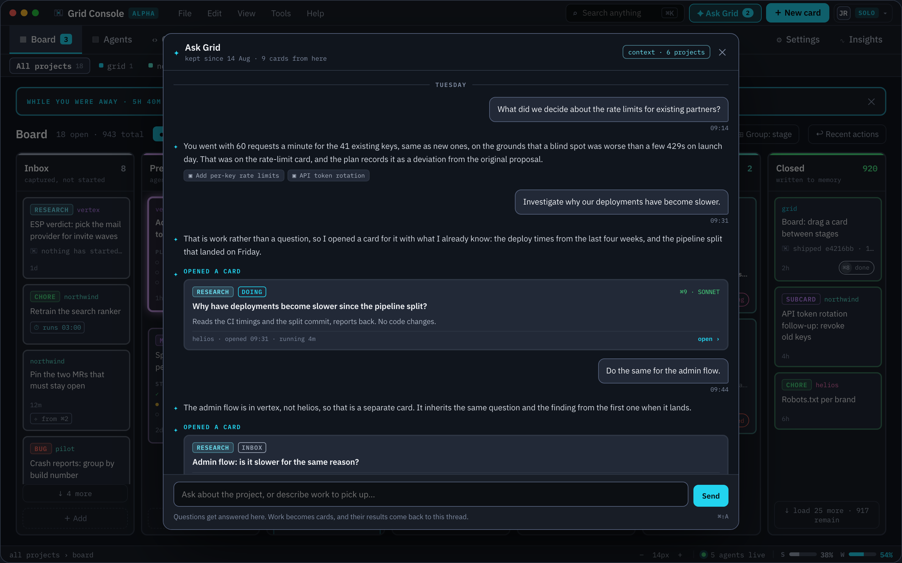The height and width of the screenshot is (563, 902).
Task: Open the Help menu
Action: tap(315, 13)
